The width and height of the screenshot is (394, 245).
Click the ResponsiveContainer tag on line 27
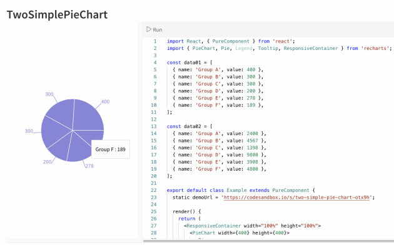214,226
